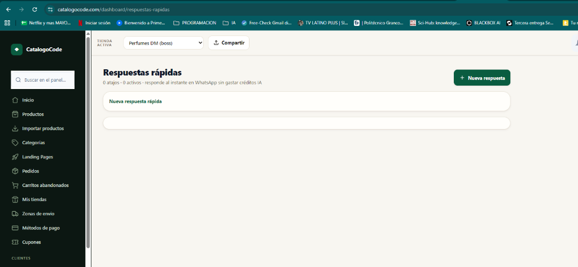This screenshot has width=578, height=267.
Task: Open Iniciar sesión Netflix bookmark
Action: coord(94,23)
